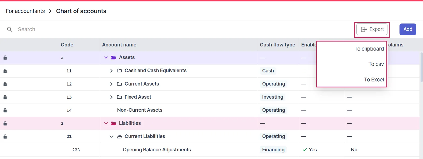The width and height of the screenshot is (423, 159).
Task: Click the blue Add button
Action: [x=408, y=29]
